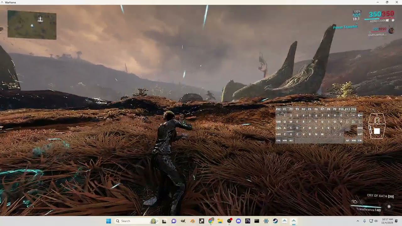Image resolution: width=402 pixels, height=226 pixels.
Task: Click the A key on keyboard overlay
Action: pos(285,128)
